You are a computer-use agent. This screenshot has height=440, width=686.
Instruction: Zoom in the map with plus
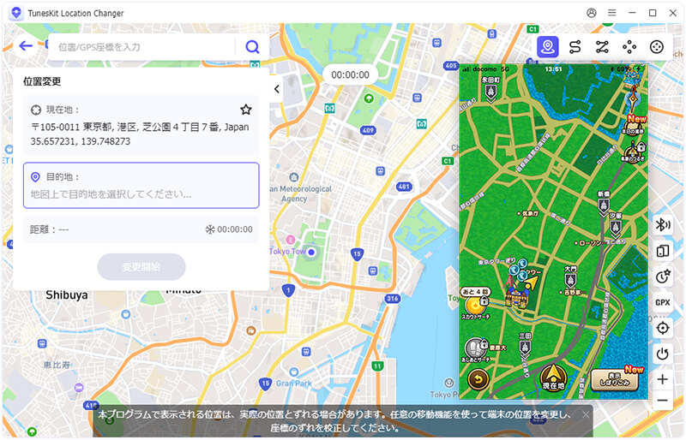[x=662, y=379]
